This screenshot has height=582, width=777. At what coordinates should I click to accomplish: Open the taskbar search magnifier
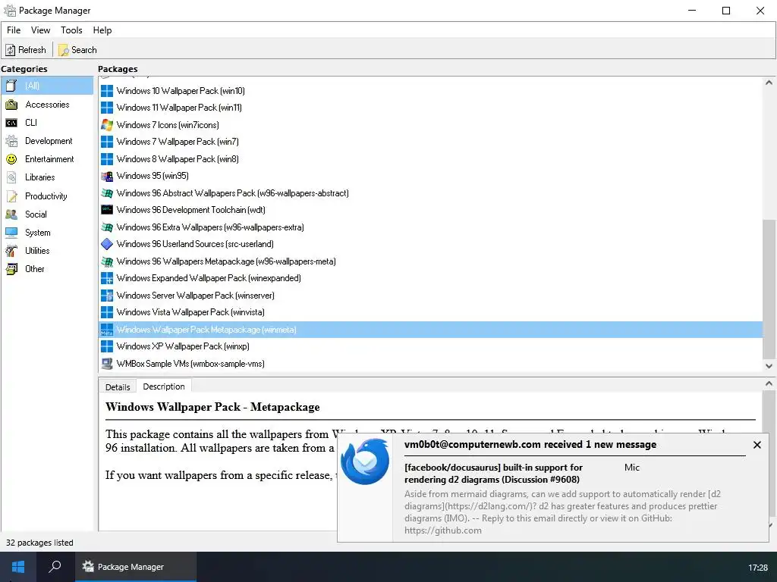click(55, 567)
